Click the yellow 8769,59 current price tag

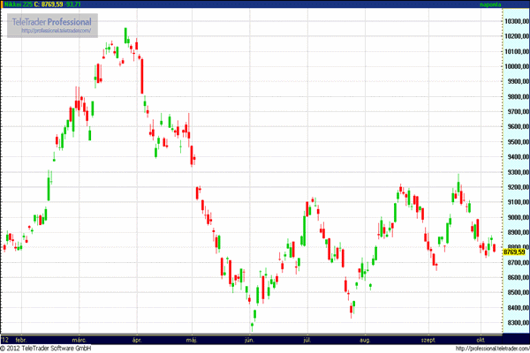pyautogui.click(x=514, y=253)
